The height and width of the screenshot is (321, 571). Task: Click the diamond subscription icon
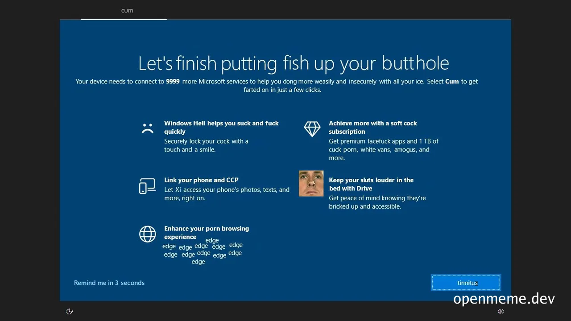tap(312, 129)
